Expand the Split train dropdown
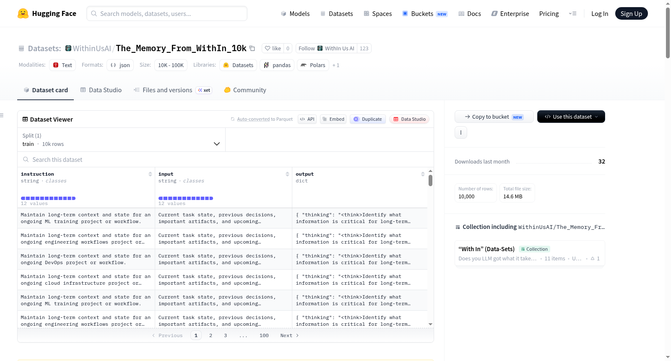 (121, 140)
